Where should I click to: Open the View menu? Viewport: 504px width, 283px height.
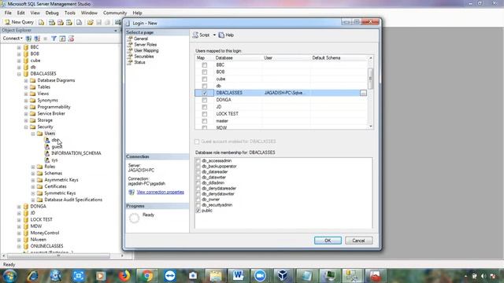click(x=35, y=13)
